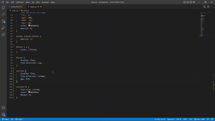215x121 pixels.
Task: Open the Run menu
Action: pos(38,2)
